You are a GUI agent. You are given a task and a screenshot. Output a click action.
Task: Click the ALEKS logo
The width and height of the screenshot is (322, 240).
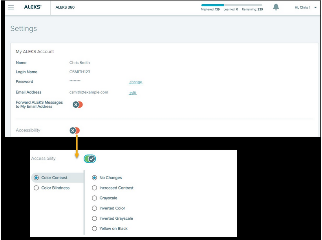click(x=33, y=7)
